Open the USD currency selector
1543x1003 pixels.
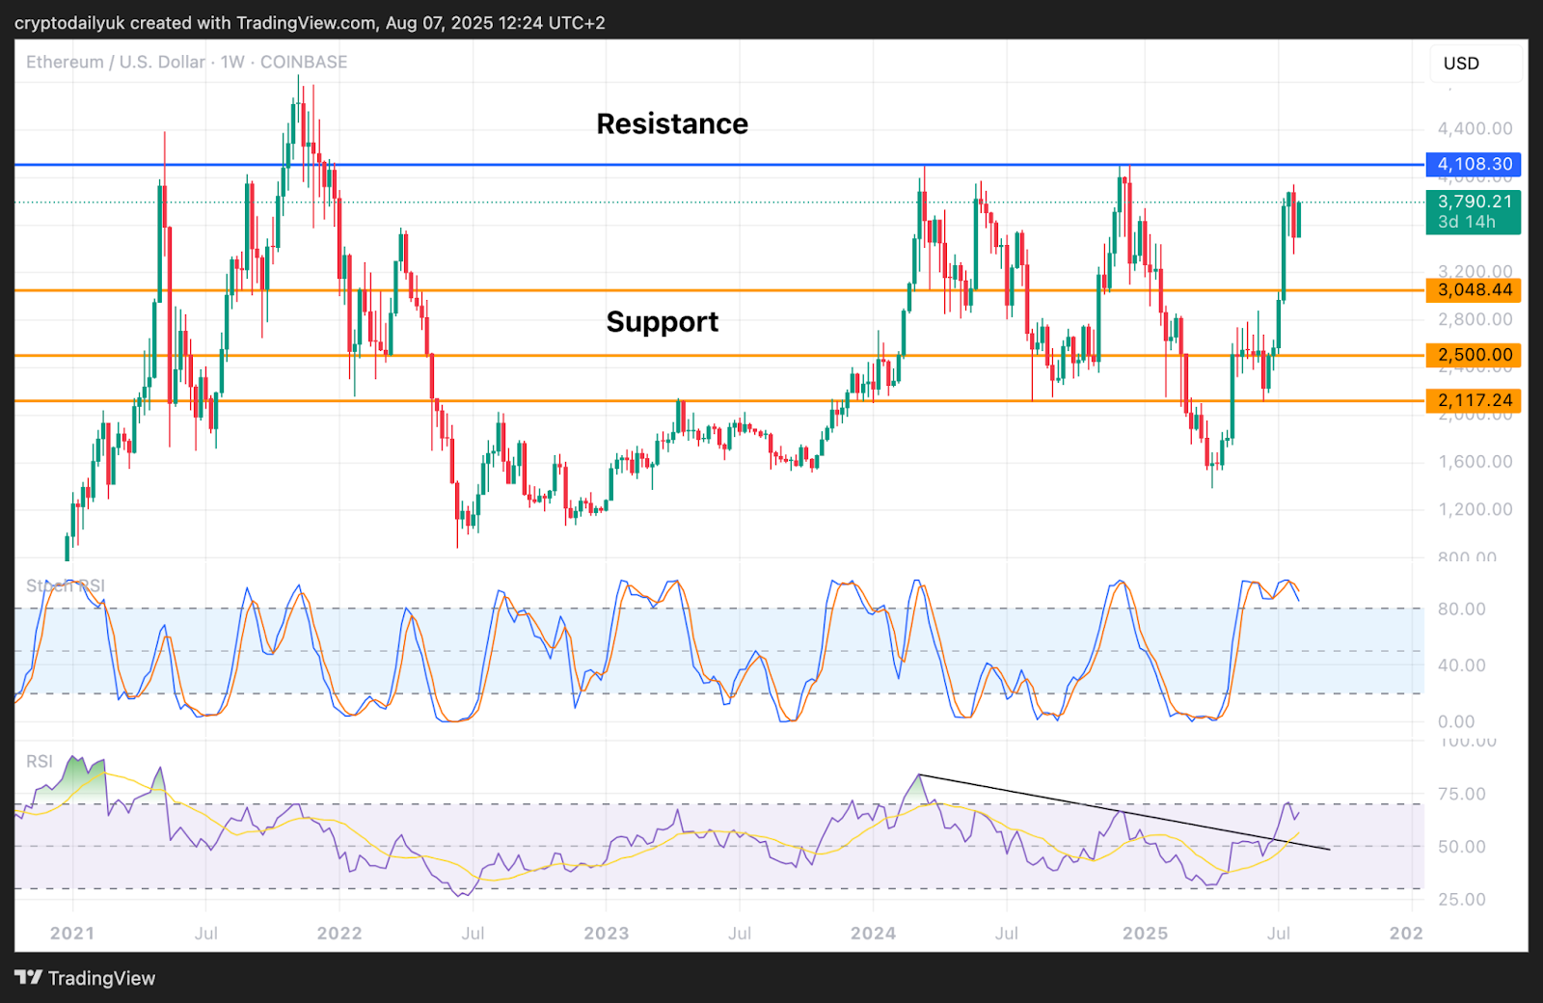click(x=1461, y=64)
